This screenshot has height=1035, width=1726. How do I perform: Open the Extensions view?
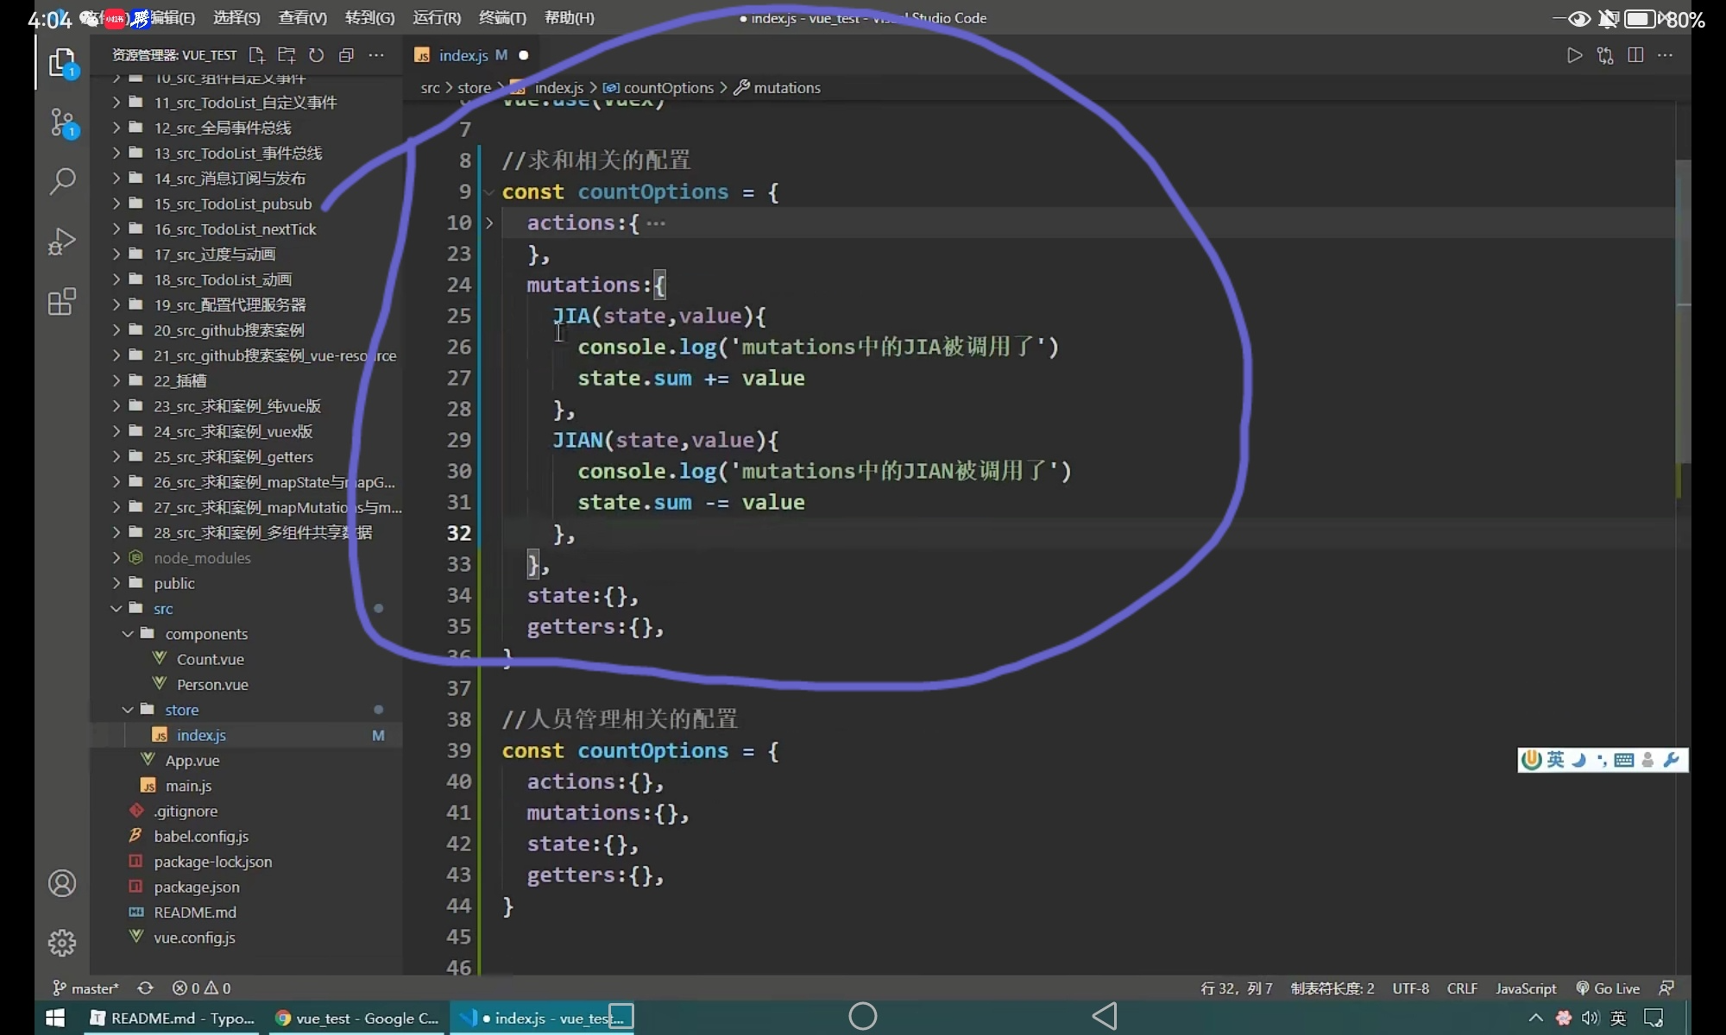pos(62,302)
